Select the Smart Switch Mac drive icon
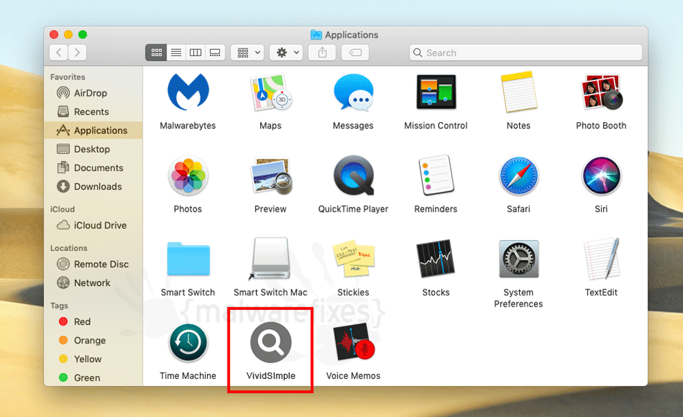The width and height of the screenshot is (683, 417). point(270,258)
